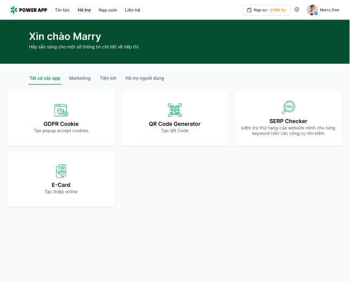Navigate to the Liên hệ page
The width and height of the screenshot is (350, 282).
click(x=132, y=10)
